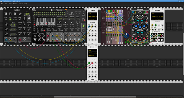184x98 pixels.
Task: Click the SWING 1 knob on Clocked
Action: pos(20,24)
